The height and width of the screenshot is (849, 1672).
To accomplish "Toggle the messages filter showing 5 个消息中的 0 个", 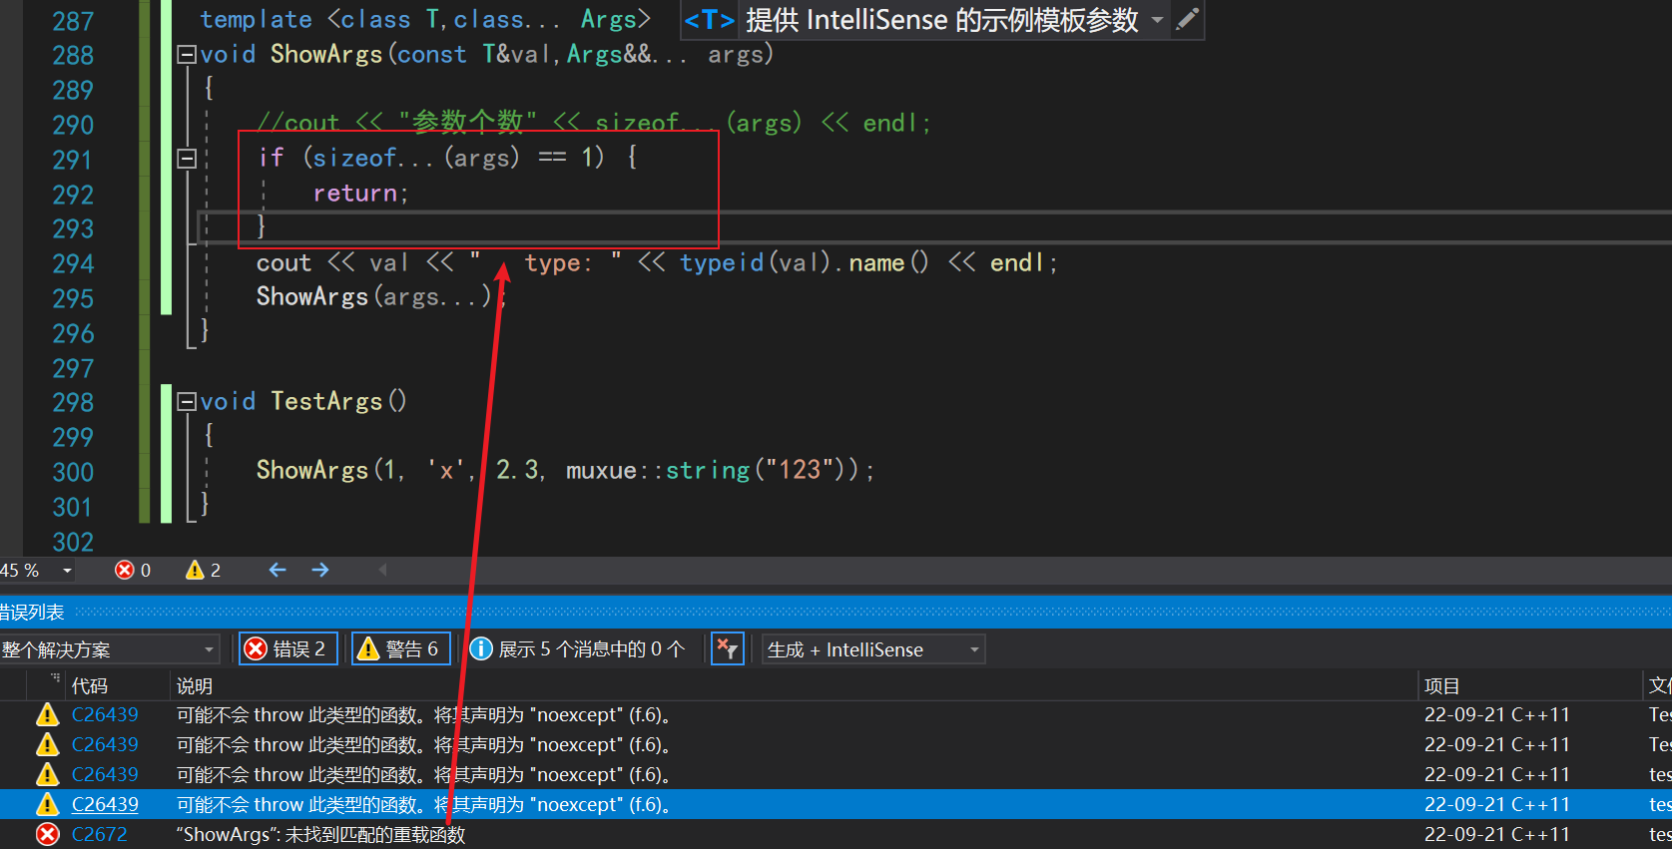I will (579, 649).
